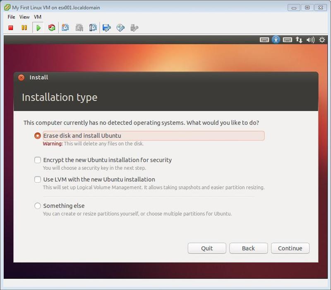The image size is (331, 290).
Task: Open the network arrows indicator
Action: [x=299, y=40]
